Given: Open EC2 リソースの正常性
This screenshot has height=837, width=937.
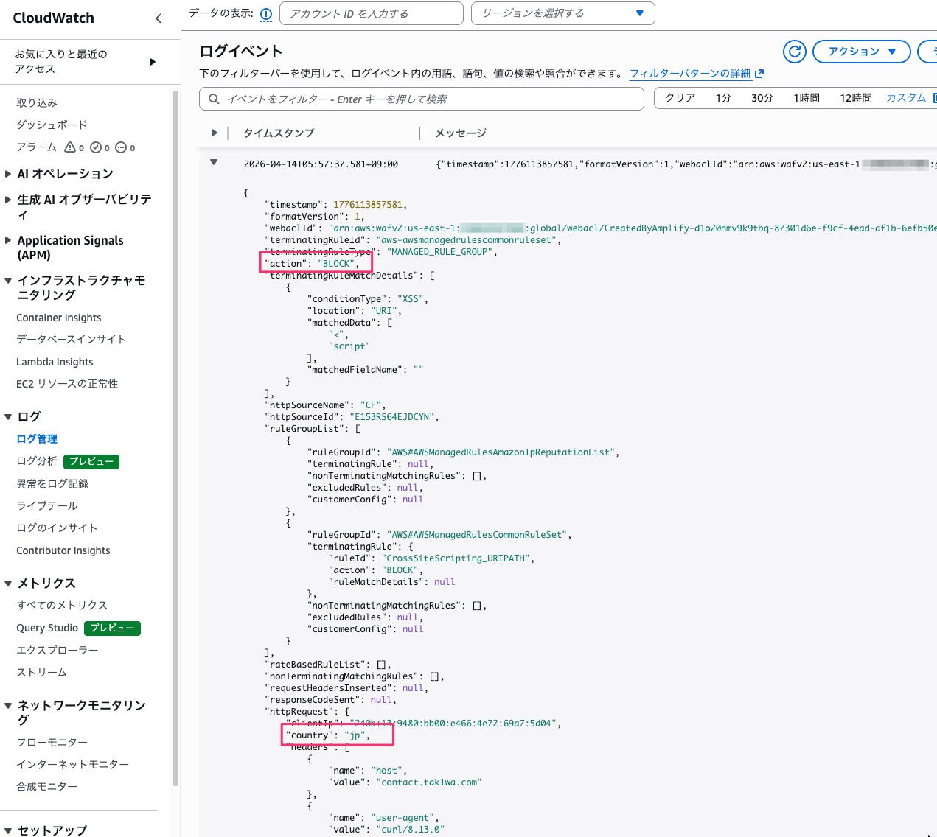Looking at the screenshot, I should (67, 384).
